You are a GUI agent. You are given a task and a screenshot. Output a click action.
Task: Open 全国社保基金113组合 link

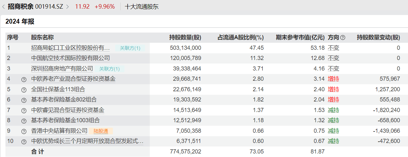pyautogui.click(x=58, y=89)
